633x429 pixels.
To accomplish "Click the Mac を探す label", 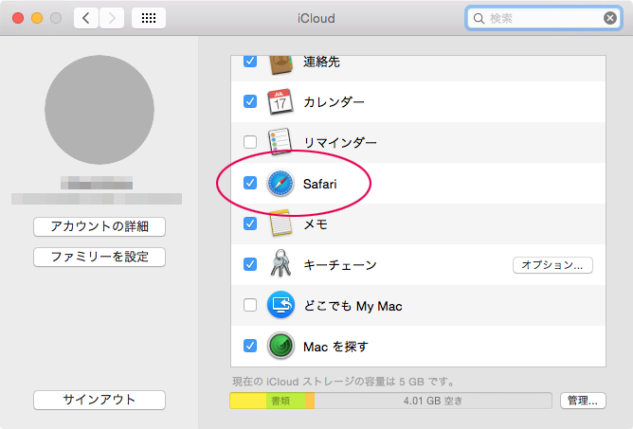I will (x=335, y=347).
